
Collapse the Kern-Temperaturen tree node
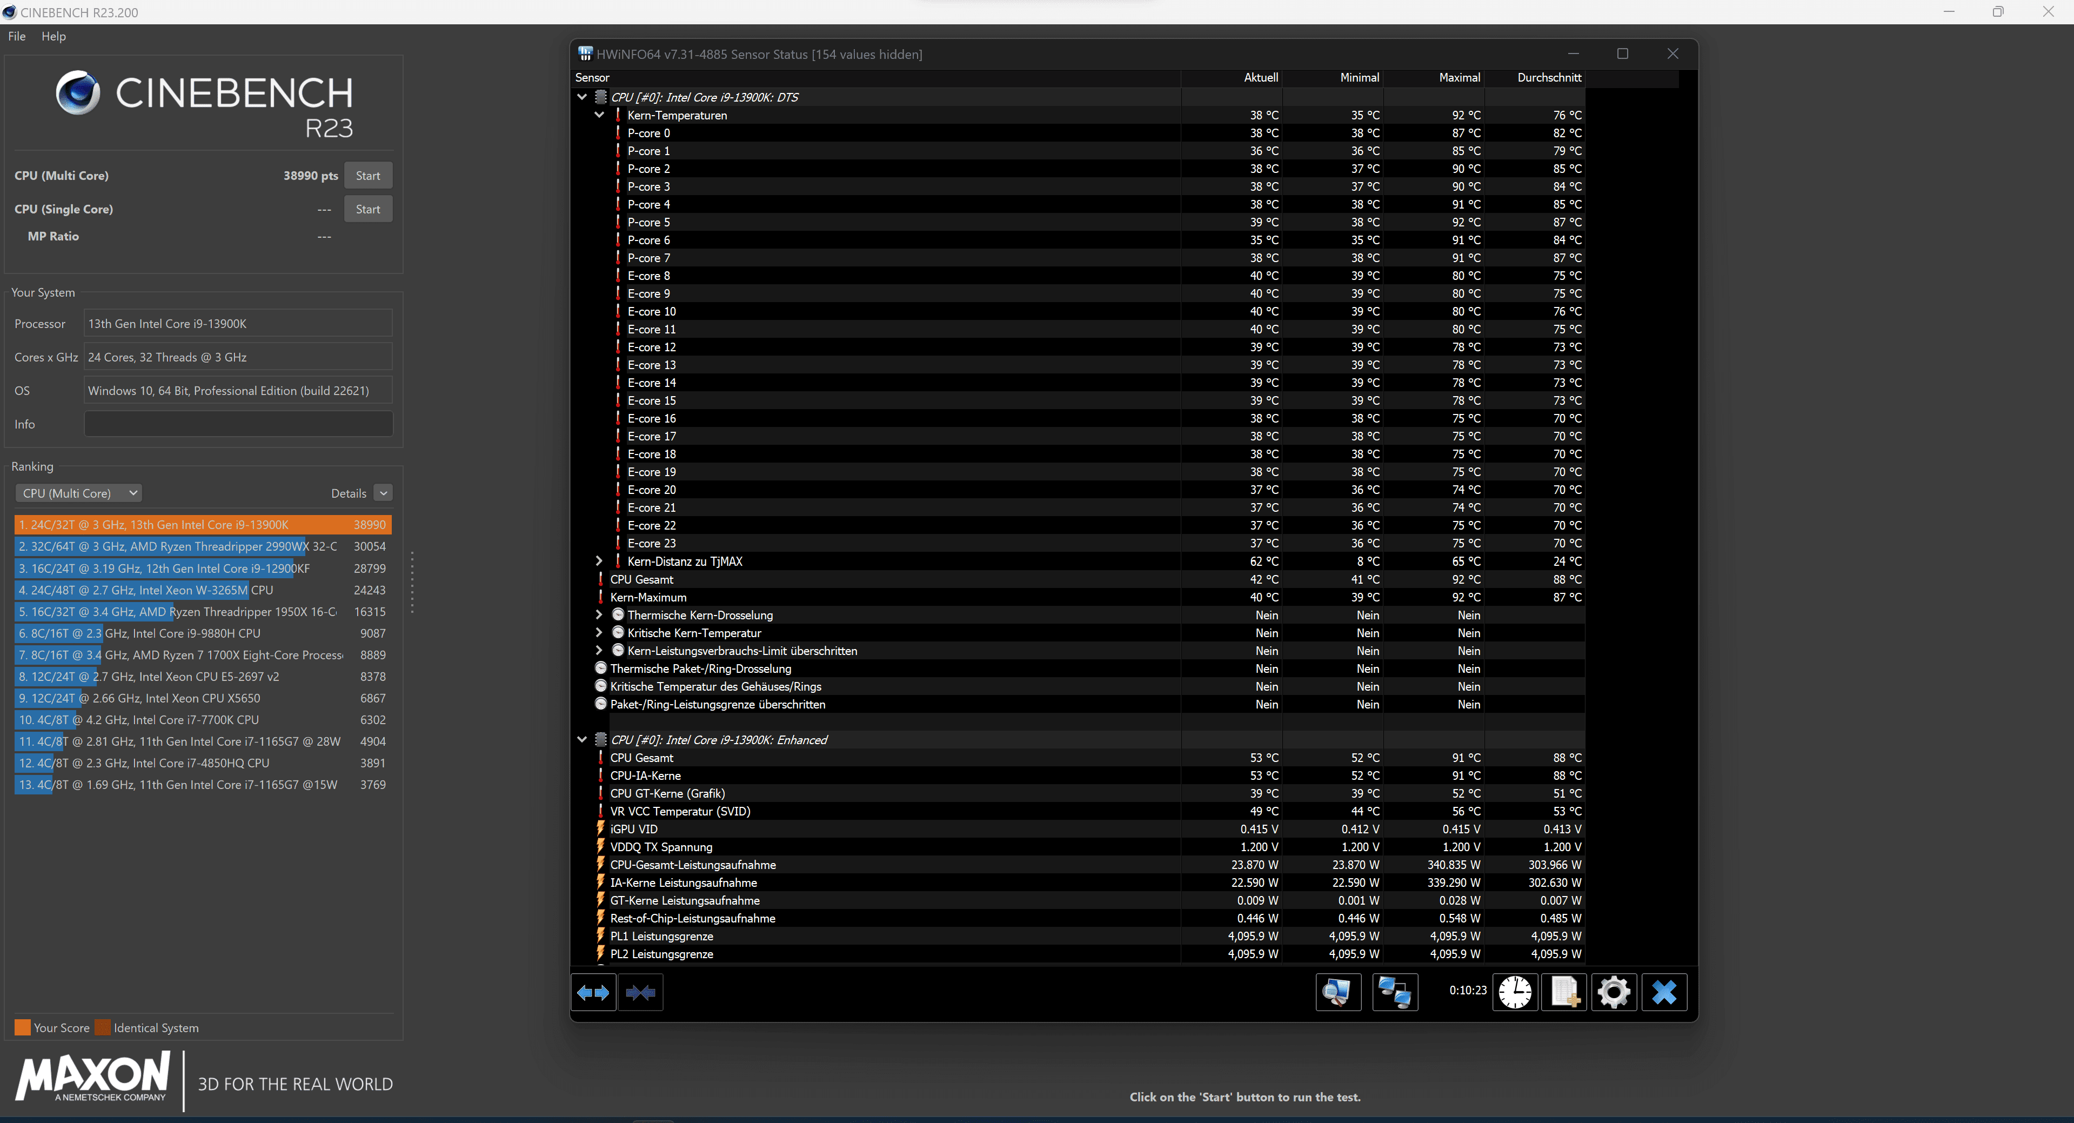599,115
